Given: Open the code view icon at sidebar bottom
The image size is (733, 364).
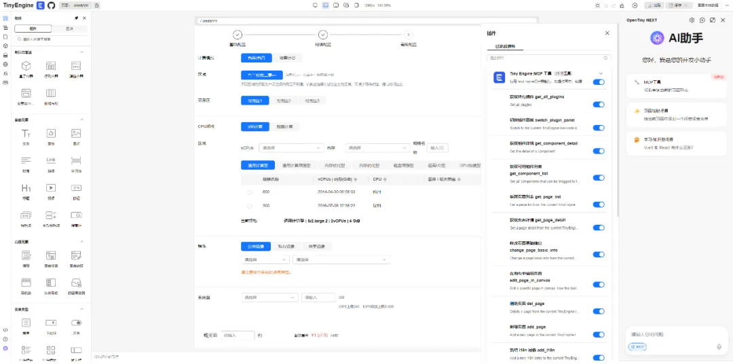Looking at the screenshot, I should (5, 330).
